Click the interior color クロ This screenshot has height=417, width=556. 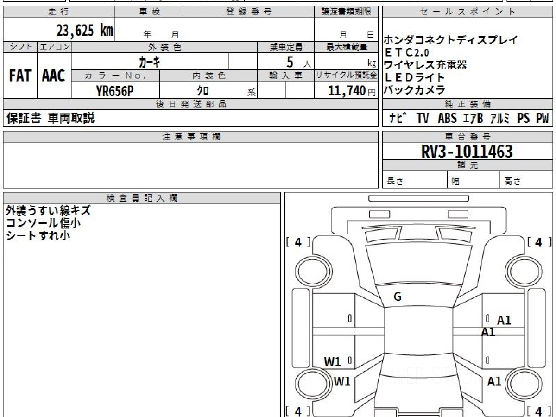pyautogui.click(x=203, y=91)
